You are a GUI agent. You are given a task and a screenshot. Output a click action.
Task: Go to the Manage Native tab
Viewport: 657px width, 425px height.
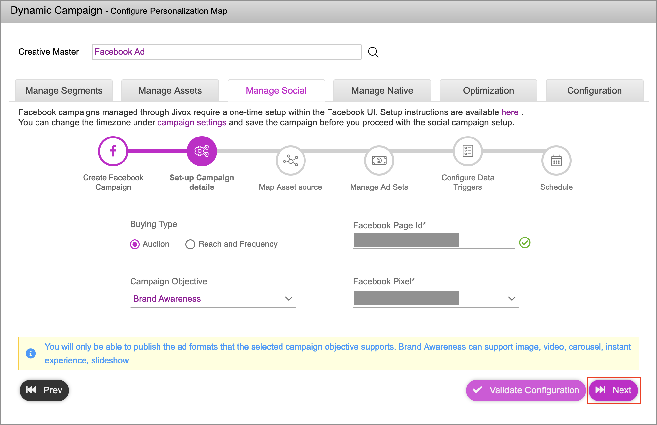pos(382,90)
